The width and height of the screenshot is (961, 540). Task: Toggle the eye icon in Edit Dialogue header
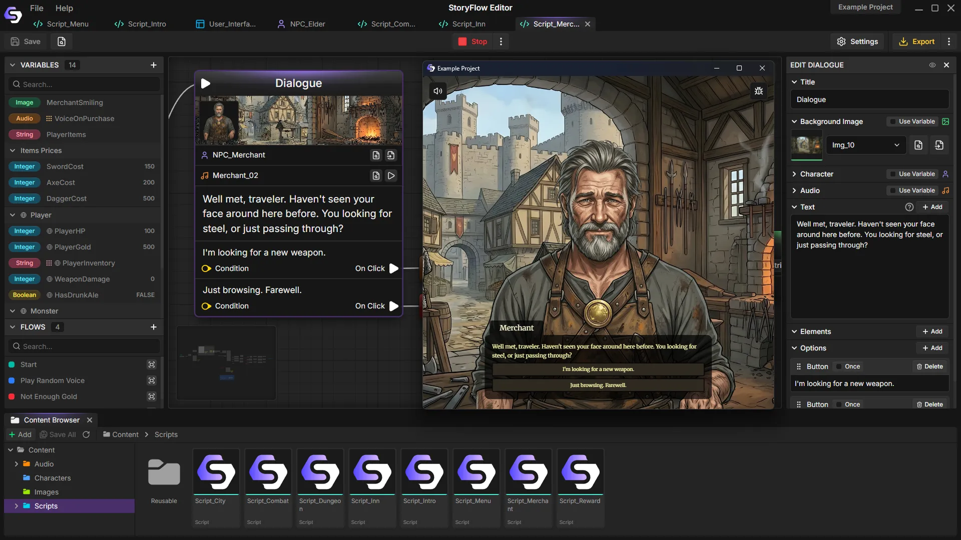[x=932, y=65]
